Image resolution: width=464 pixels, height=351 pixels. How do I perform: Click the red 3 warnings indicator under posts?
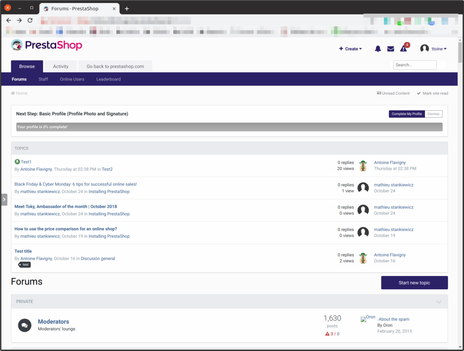point(332,333)
